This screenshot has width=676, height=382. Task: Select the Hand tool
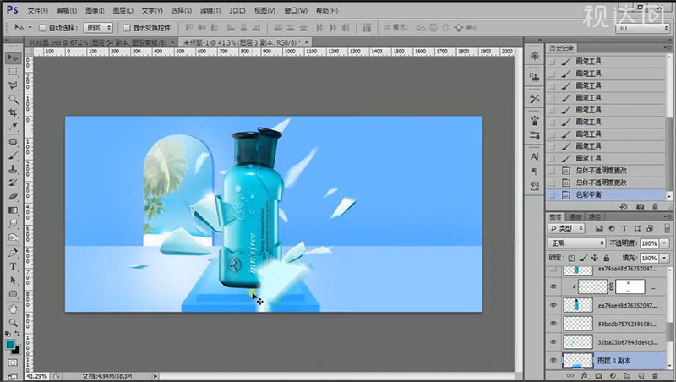click(x=13, y=308)
